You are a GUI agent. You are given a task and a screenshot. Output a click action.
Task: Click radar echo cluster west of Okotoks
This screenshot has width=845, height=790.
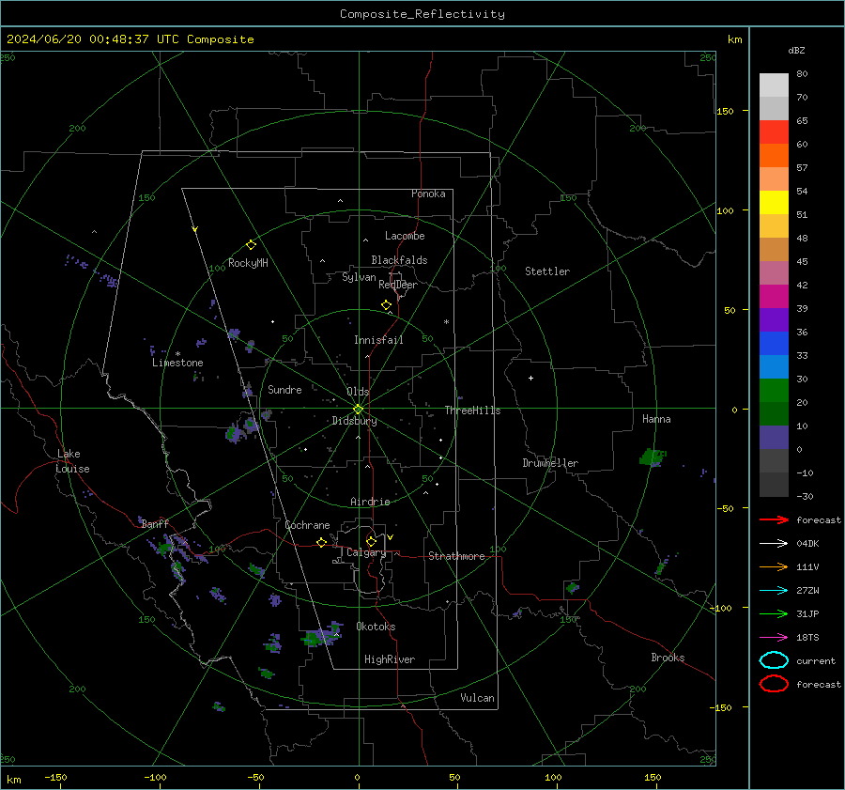pyautogui.click(x=322, y=635)
